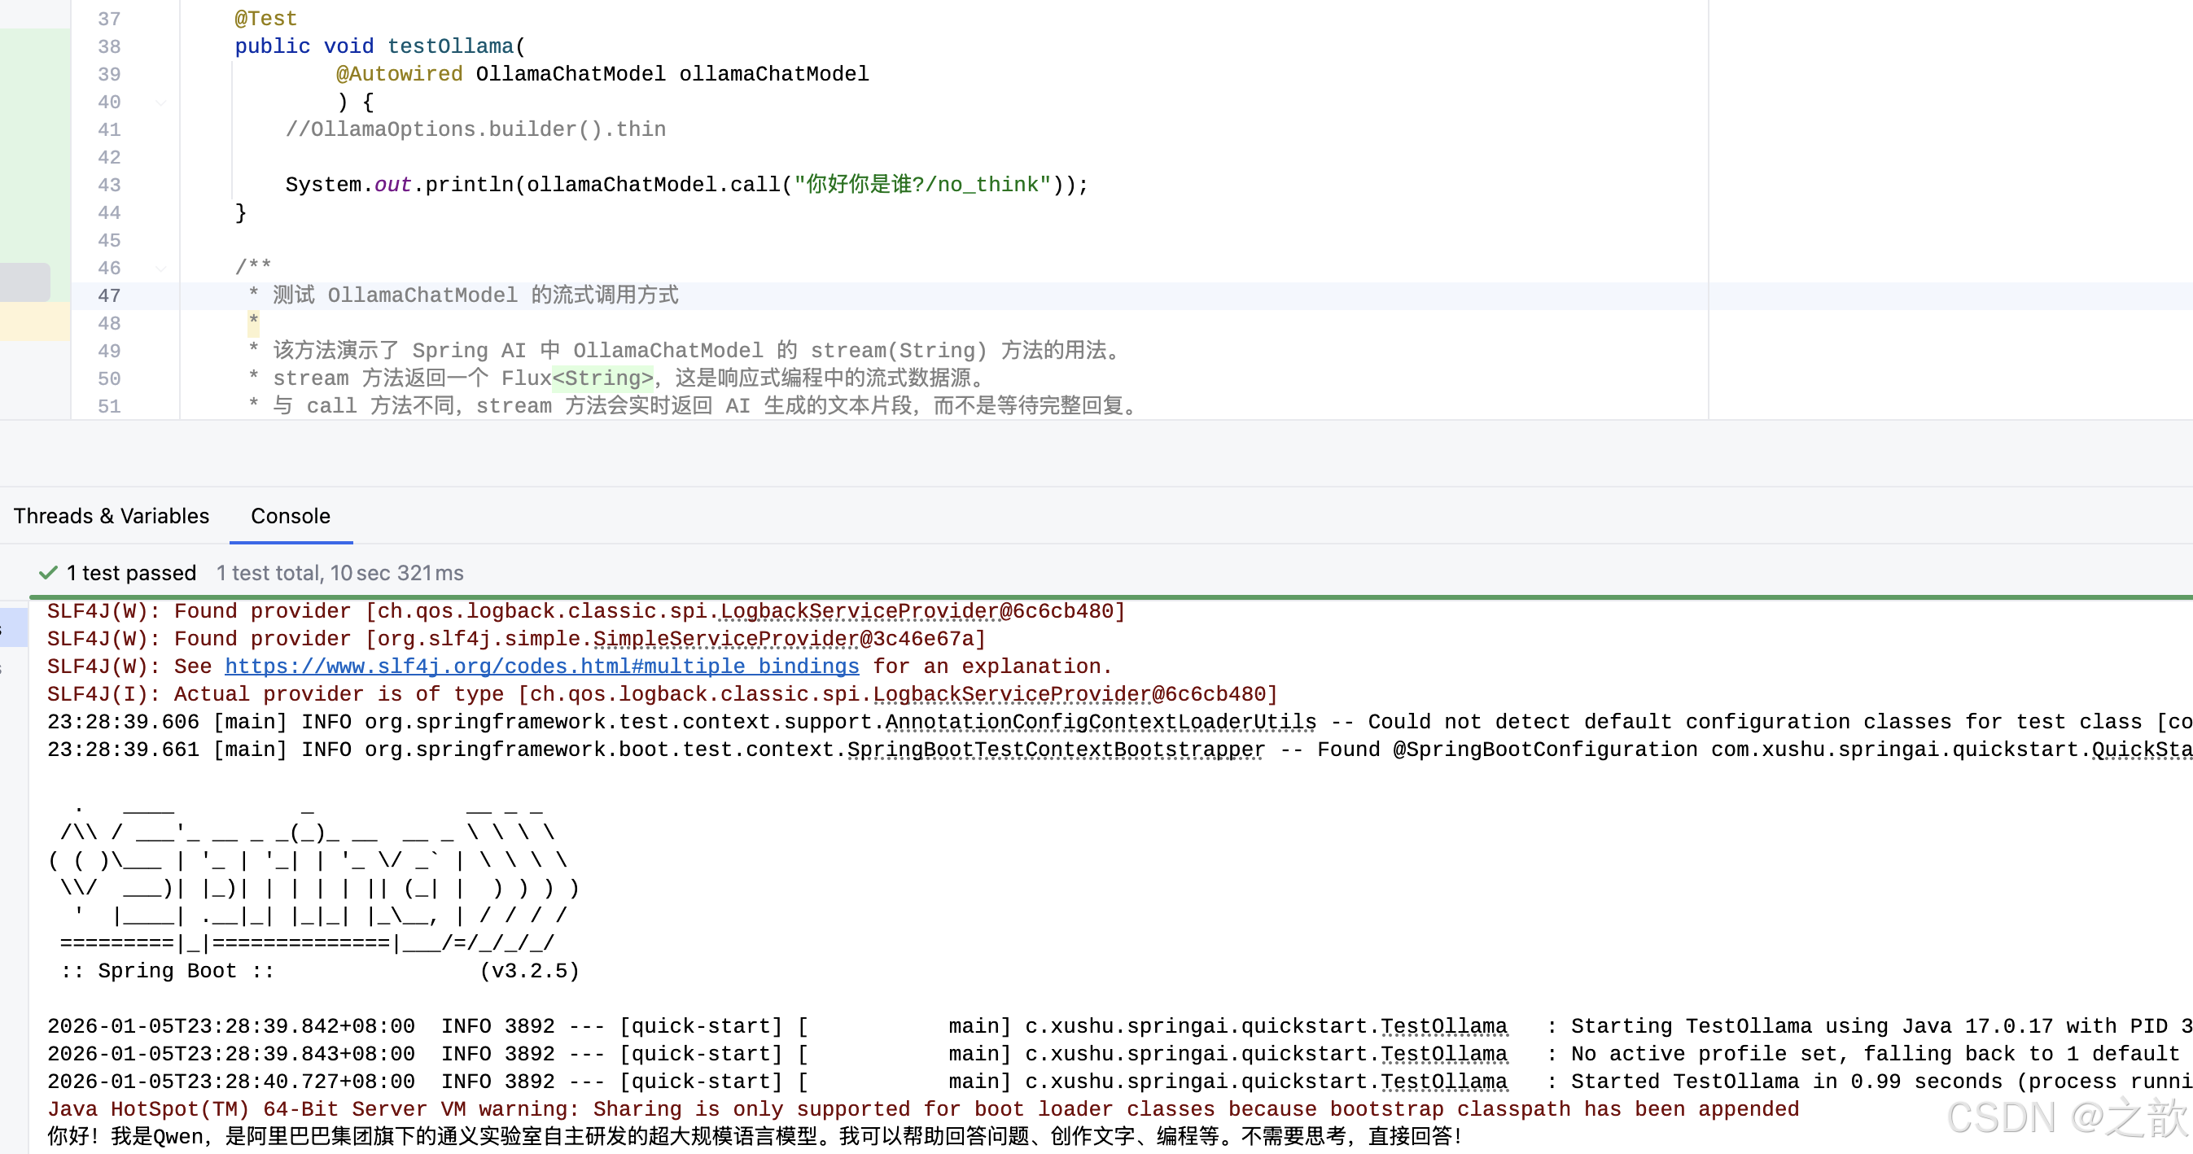Collapse the method body at line 40
2193x1154 pixels.
tap(161, 102)
